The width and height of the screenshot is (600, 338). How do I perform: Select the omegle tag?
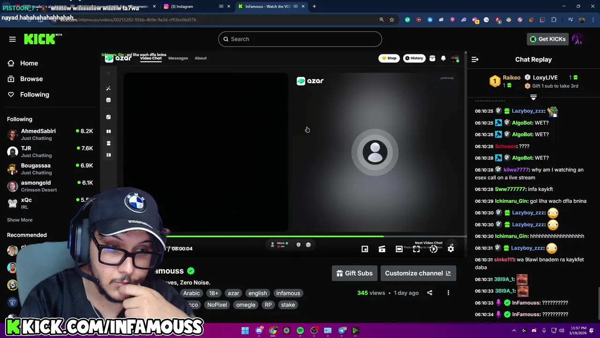[246, 305]
